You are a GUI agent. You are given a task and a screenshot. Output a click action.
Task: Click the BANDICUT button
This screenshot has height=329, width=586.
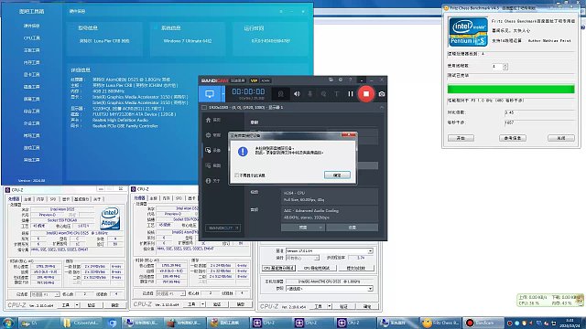click(222, 228)
